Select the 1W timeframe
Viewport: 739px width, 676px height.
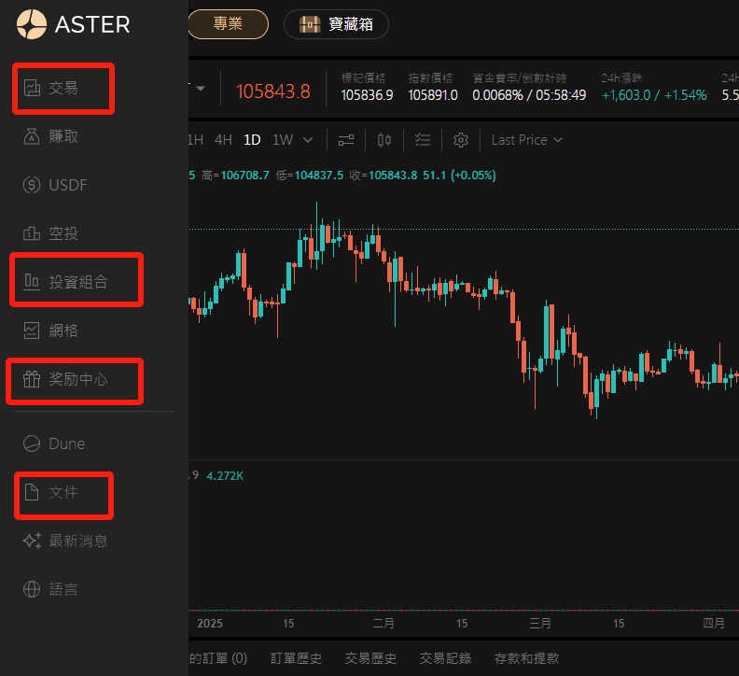coord(282,140)
